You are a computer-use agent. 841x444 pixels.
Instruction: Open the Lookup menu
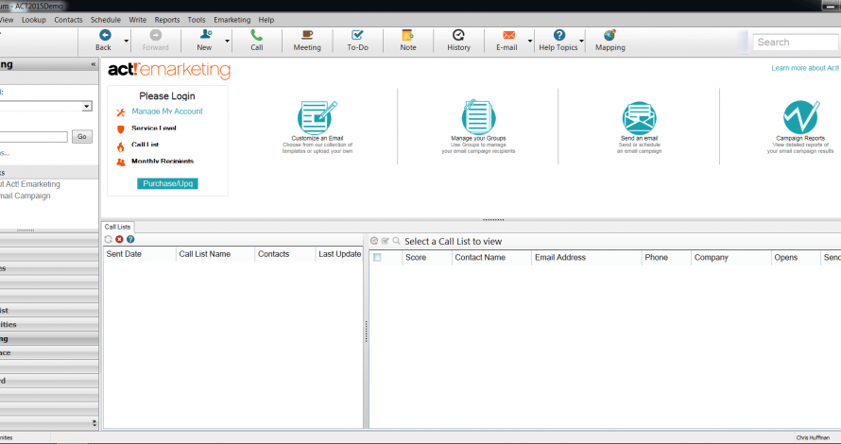pyautogui.click(x=34, y=20)
